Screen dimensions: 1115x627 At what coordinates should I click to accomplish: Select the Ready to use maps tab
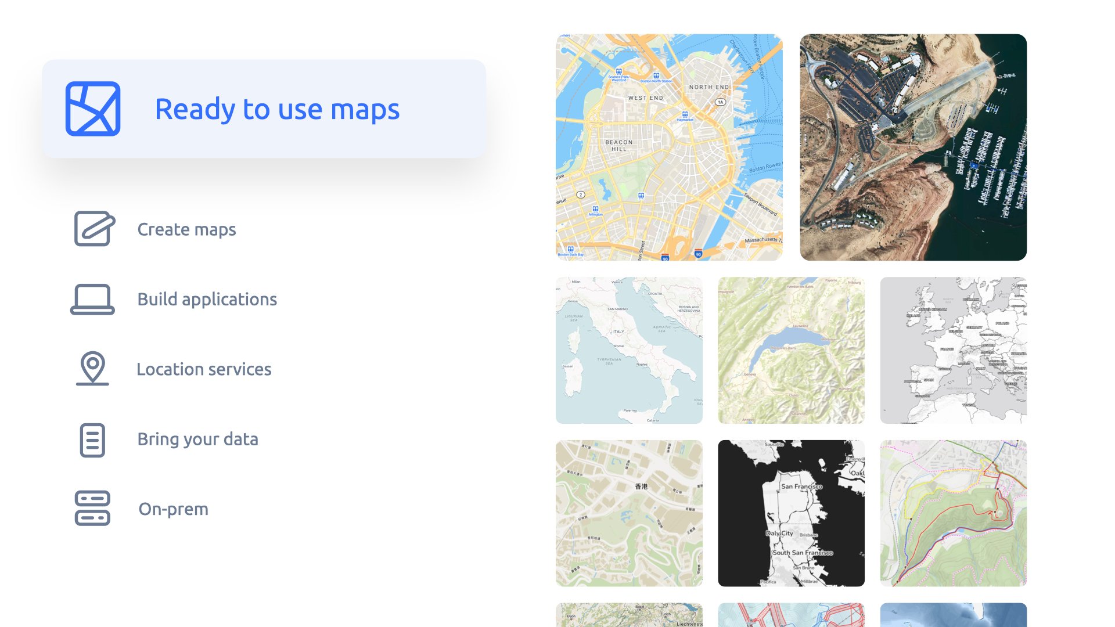[x=277, y=109]
